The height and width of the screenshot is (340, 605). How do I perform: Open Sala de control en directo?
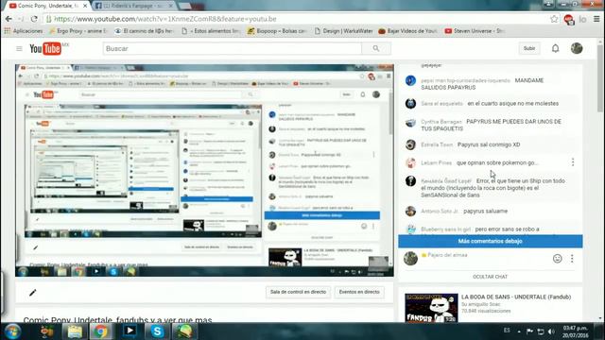(x=298, y=292)
